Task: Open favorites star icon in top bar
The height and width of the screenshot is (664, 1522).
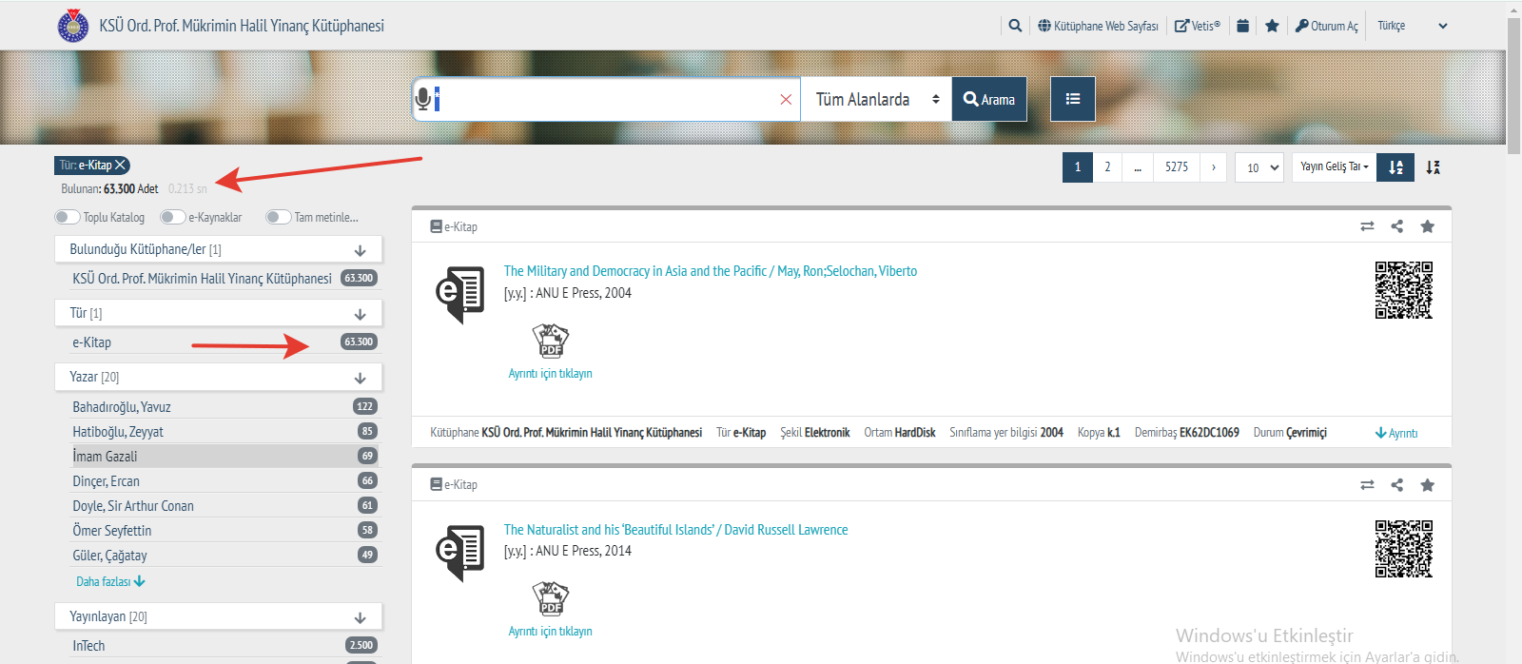Action: point(1272,26)
